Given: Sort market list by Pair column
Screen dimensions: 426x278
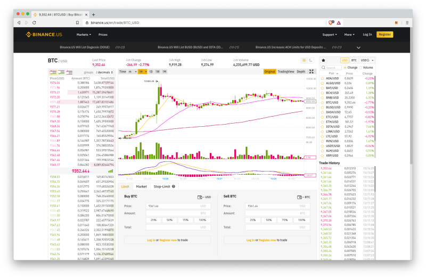Looking at the screenshot, I should click(x=333, y=73).
